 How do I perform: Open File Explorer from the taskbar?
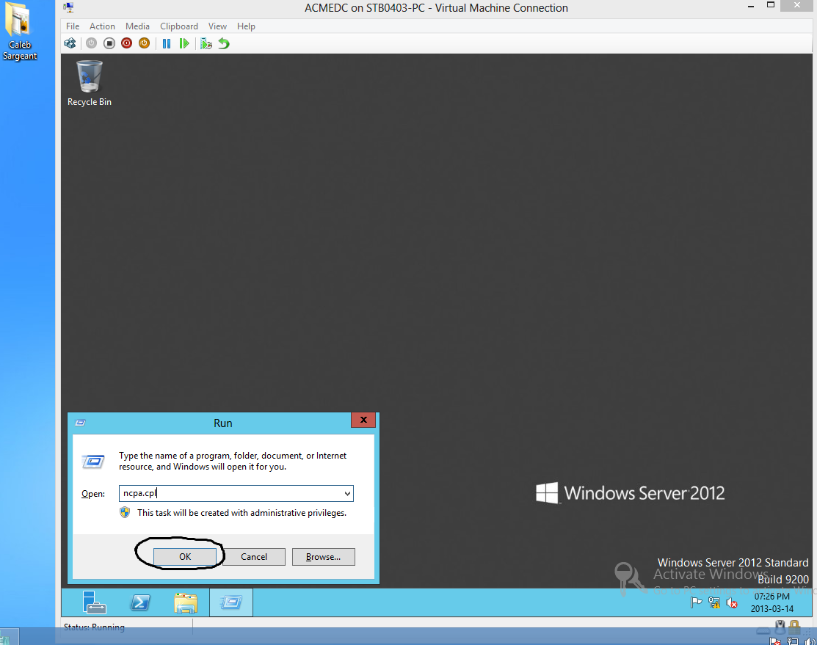pos(186,602)
